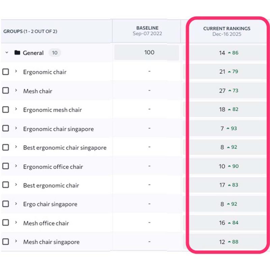Click the Groups column header
Screen dimensions: 270x270
[x=30, y=31]
